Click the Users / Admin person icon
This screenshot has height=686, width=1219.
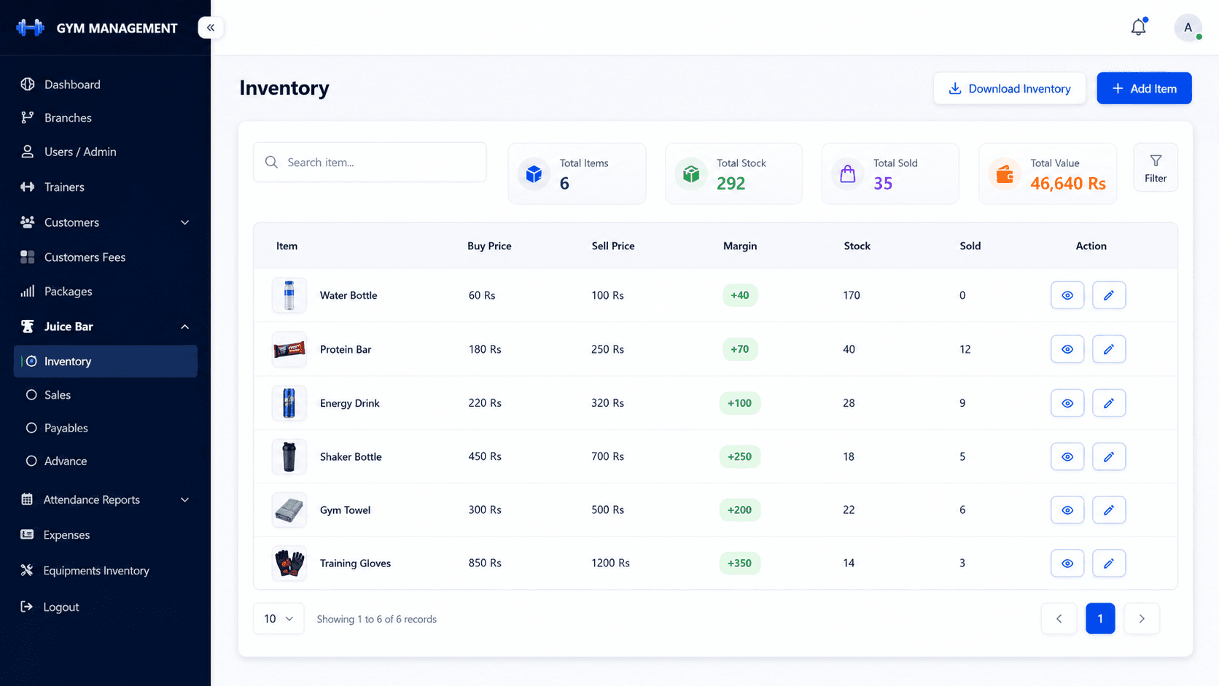(28, 152)
